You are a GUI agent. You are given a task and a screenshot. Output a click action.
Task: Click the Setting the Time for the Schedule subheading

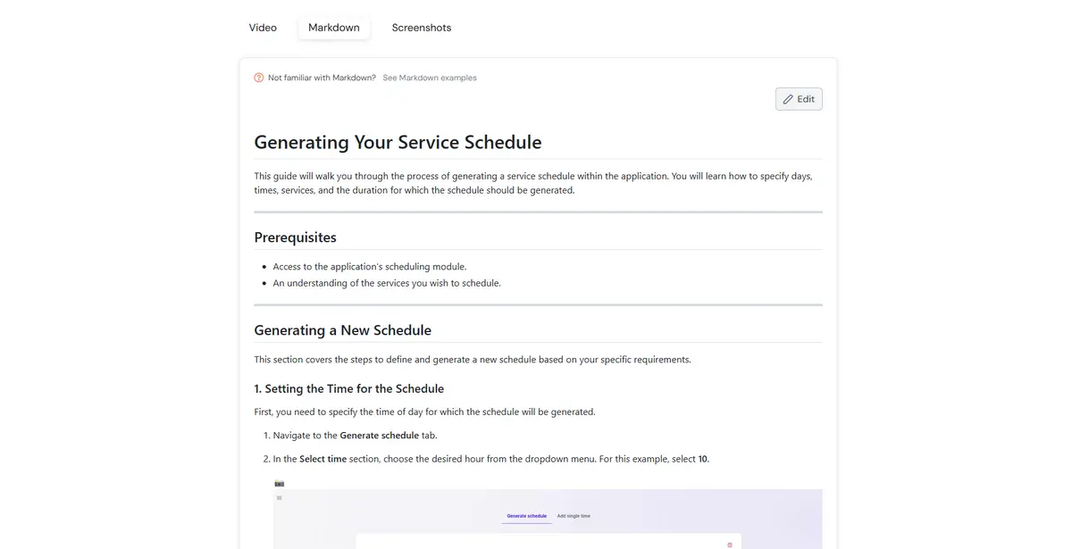(348, 389)
